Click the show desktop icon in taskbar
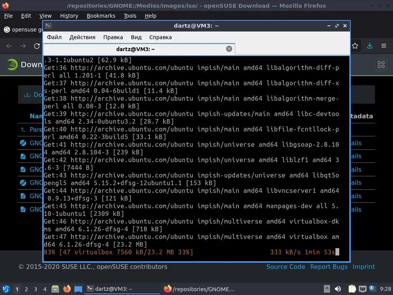The height and width of the screenshot is (295, 393). (78, 289)
